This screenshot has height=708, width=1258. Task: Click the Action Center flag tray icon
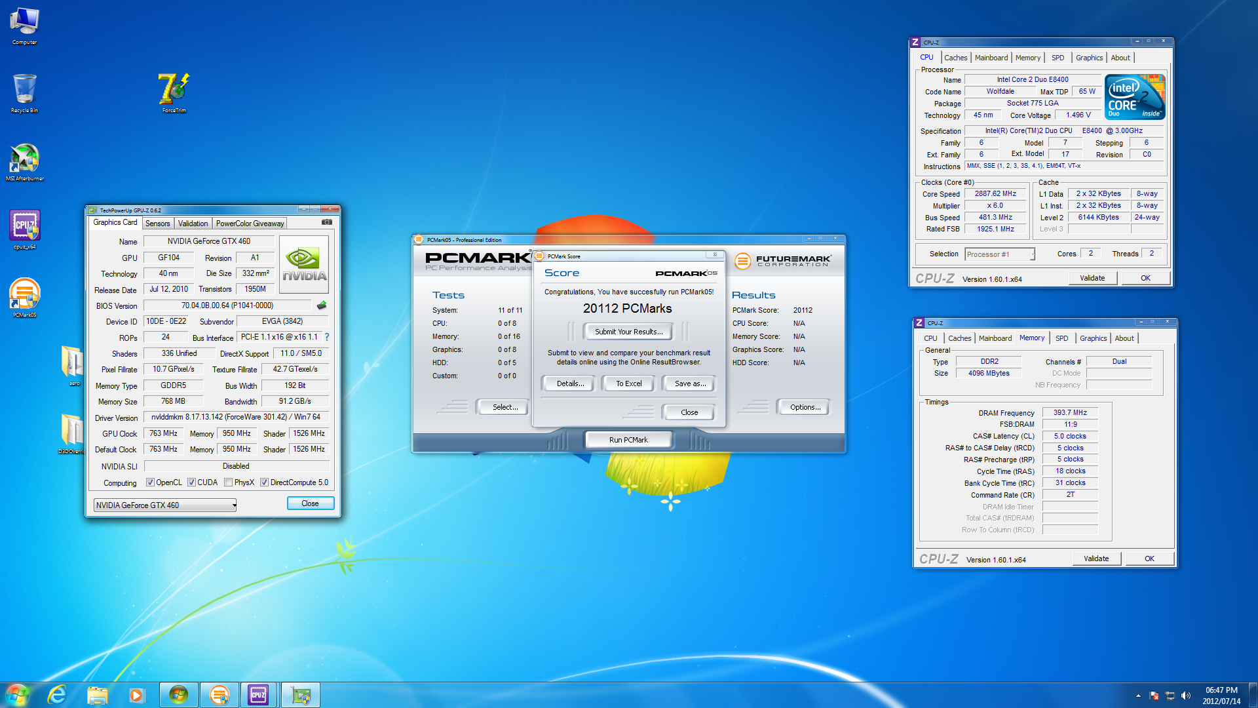pyautogui.click(x=1154, y=696)
